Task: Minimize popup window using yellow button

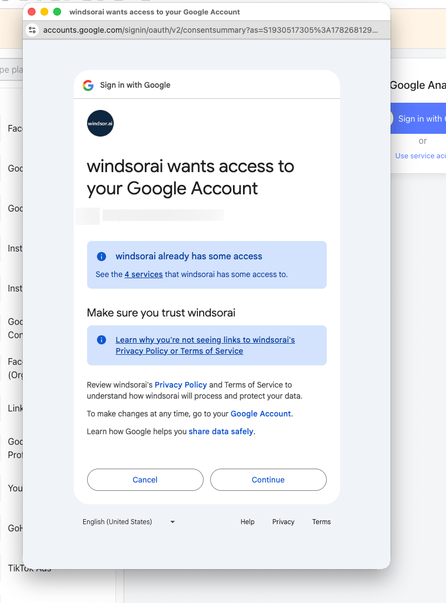Action: [x=44, y=12]
